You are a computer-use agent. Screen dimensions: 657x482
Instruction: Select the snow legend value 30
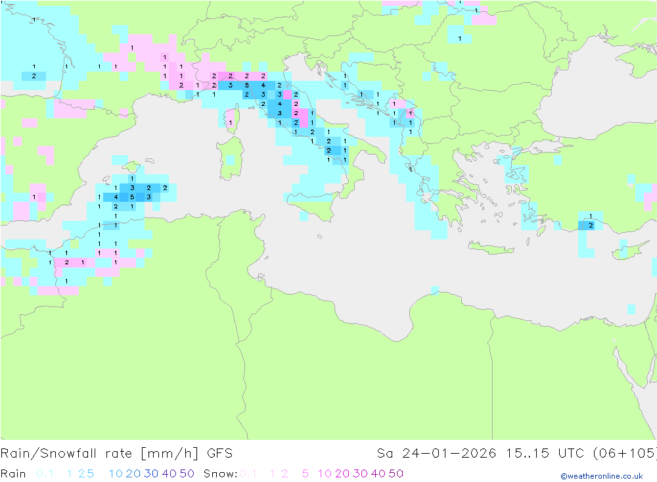(360, 473)
